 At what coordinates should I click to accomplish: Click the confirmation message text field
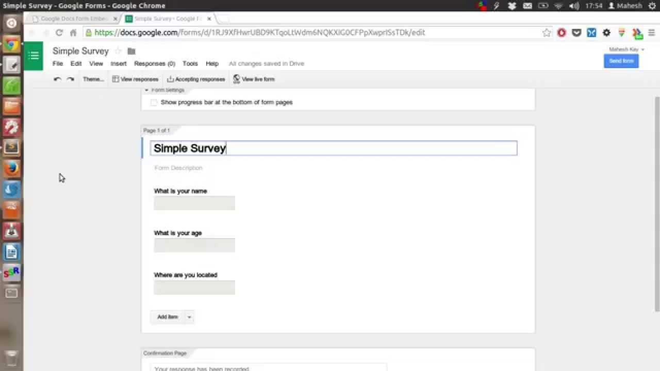pyautogui.click(x=269, y=368)
